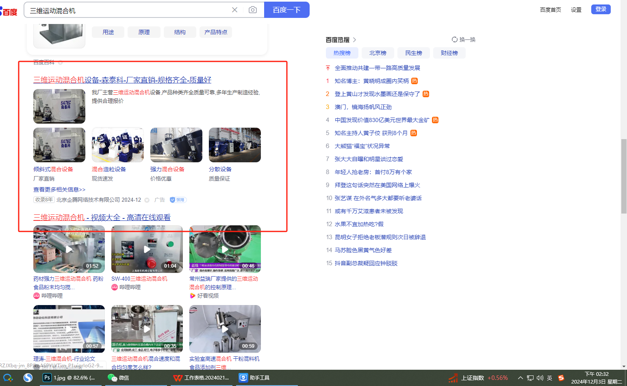Click the Baidu logo
The width and height of the screenshot is (627, 386).
9,11
